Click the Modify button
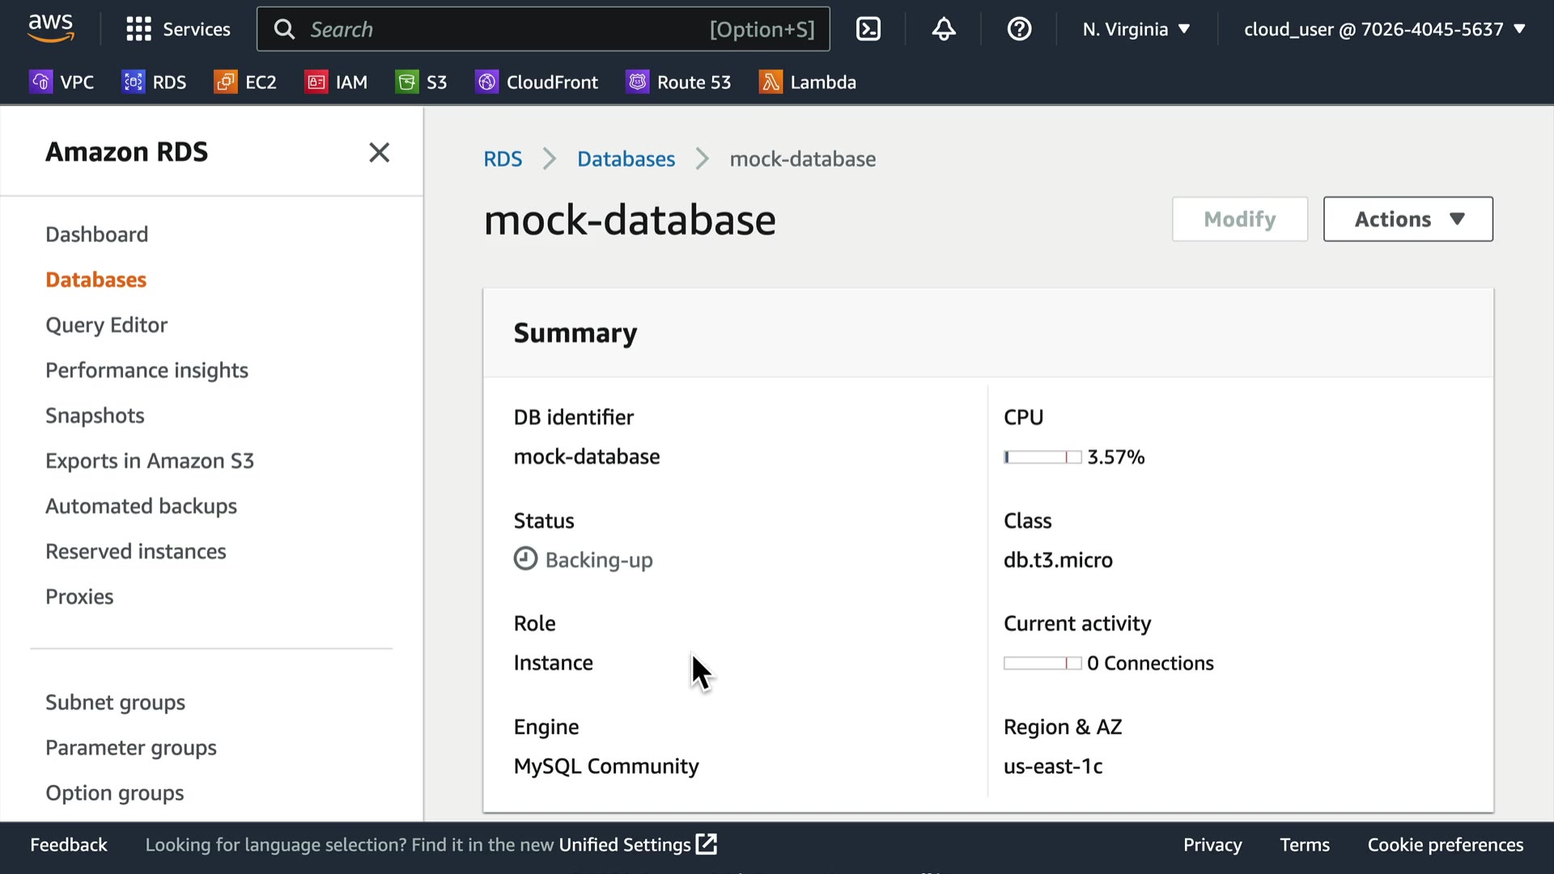Image resolution: width=1554 pixels, height=874 pixels. point(1239,219)
